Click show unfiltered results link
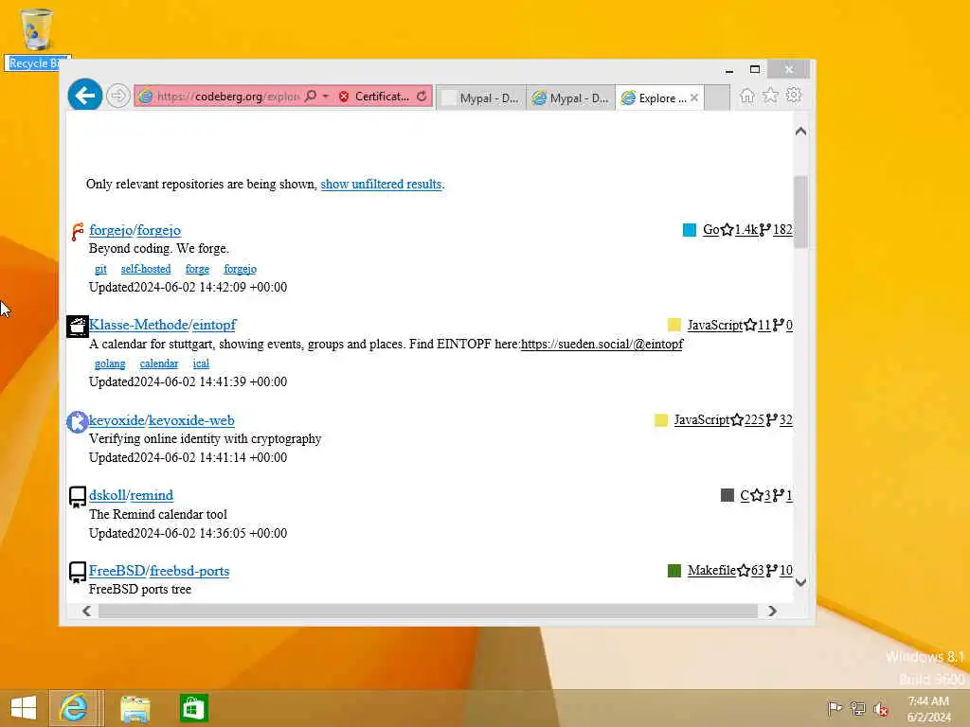Image resolution: width=970 pixels, height=727 pixels. (381, 185)
